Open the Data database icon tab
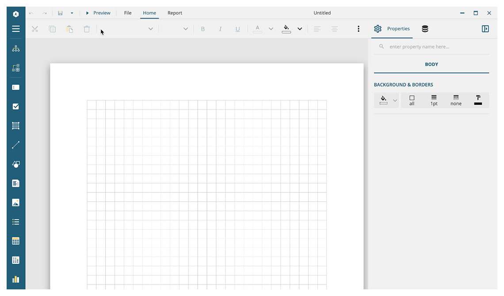The height and width of the screenshot is (296, 504). (425, 29)
